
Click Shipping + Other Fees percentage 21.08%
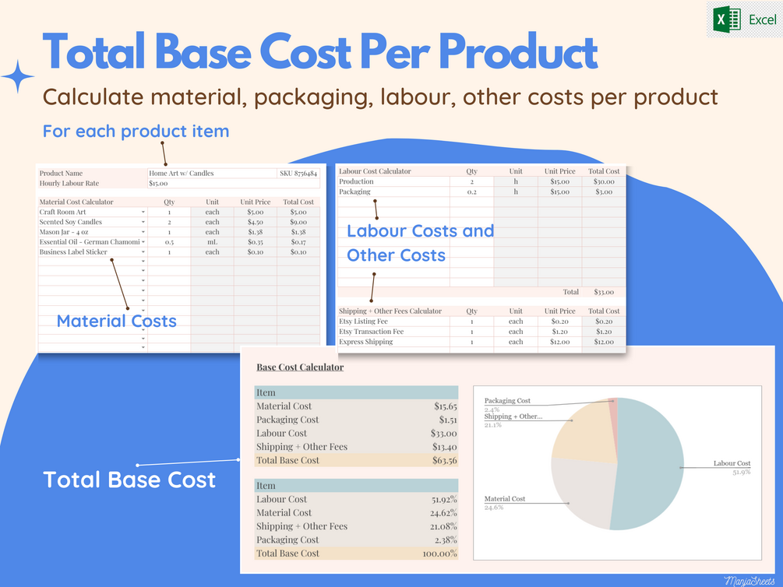[444, 526]
